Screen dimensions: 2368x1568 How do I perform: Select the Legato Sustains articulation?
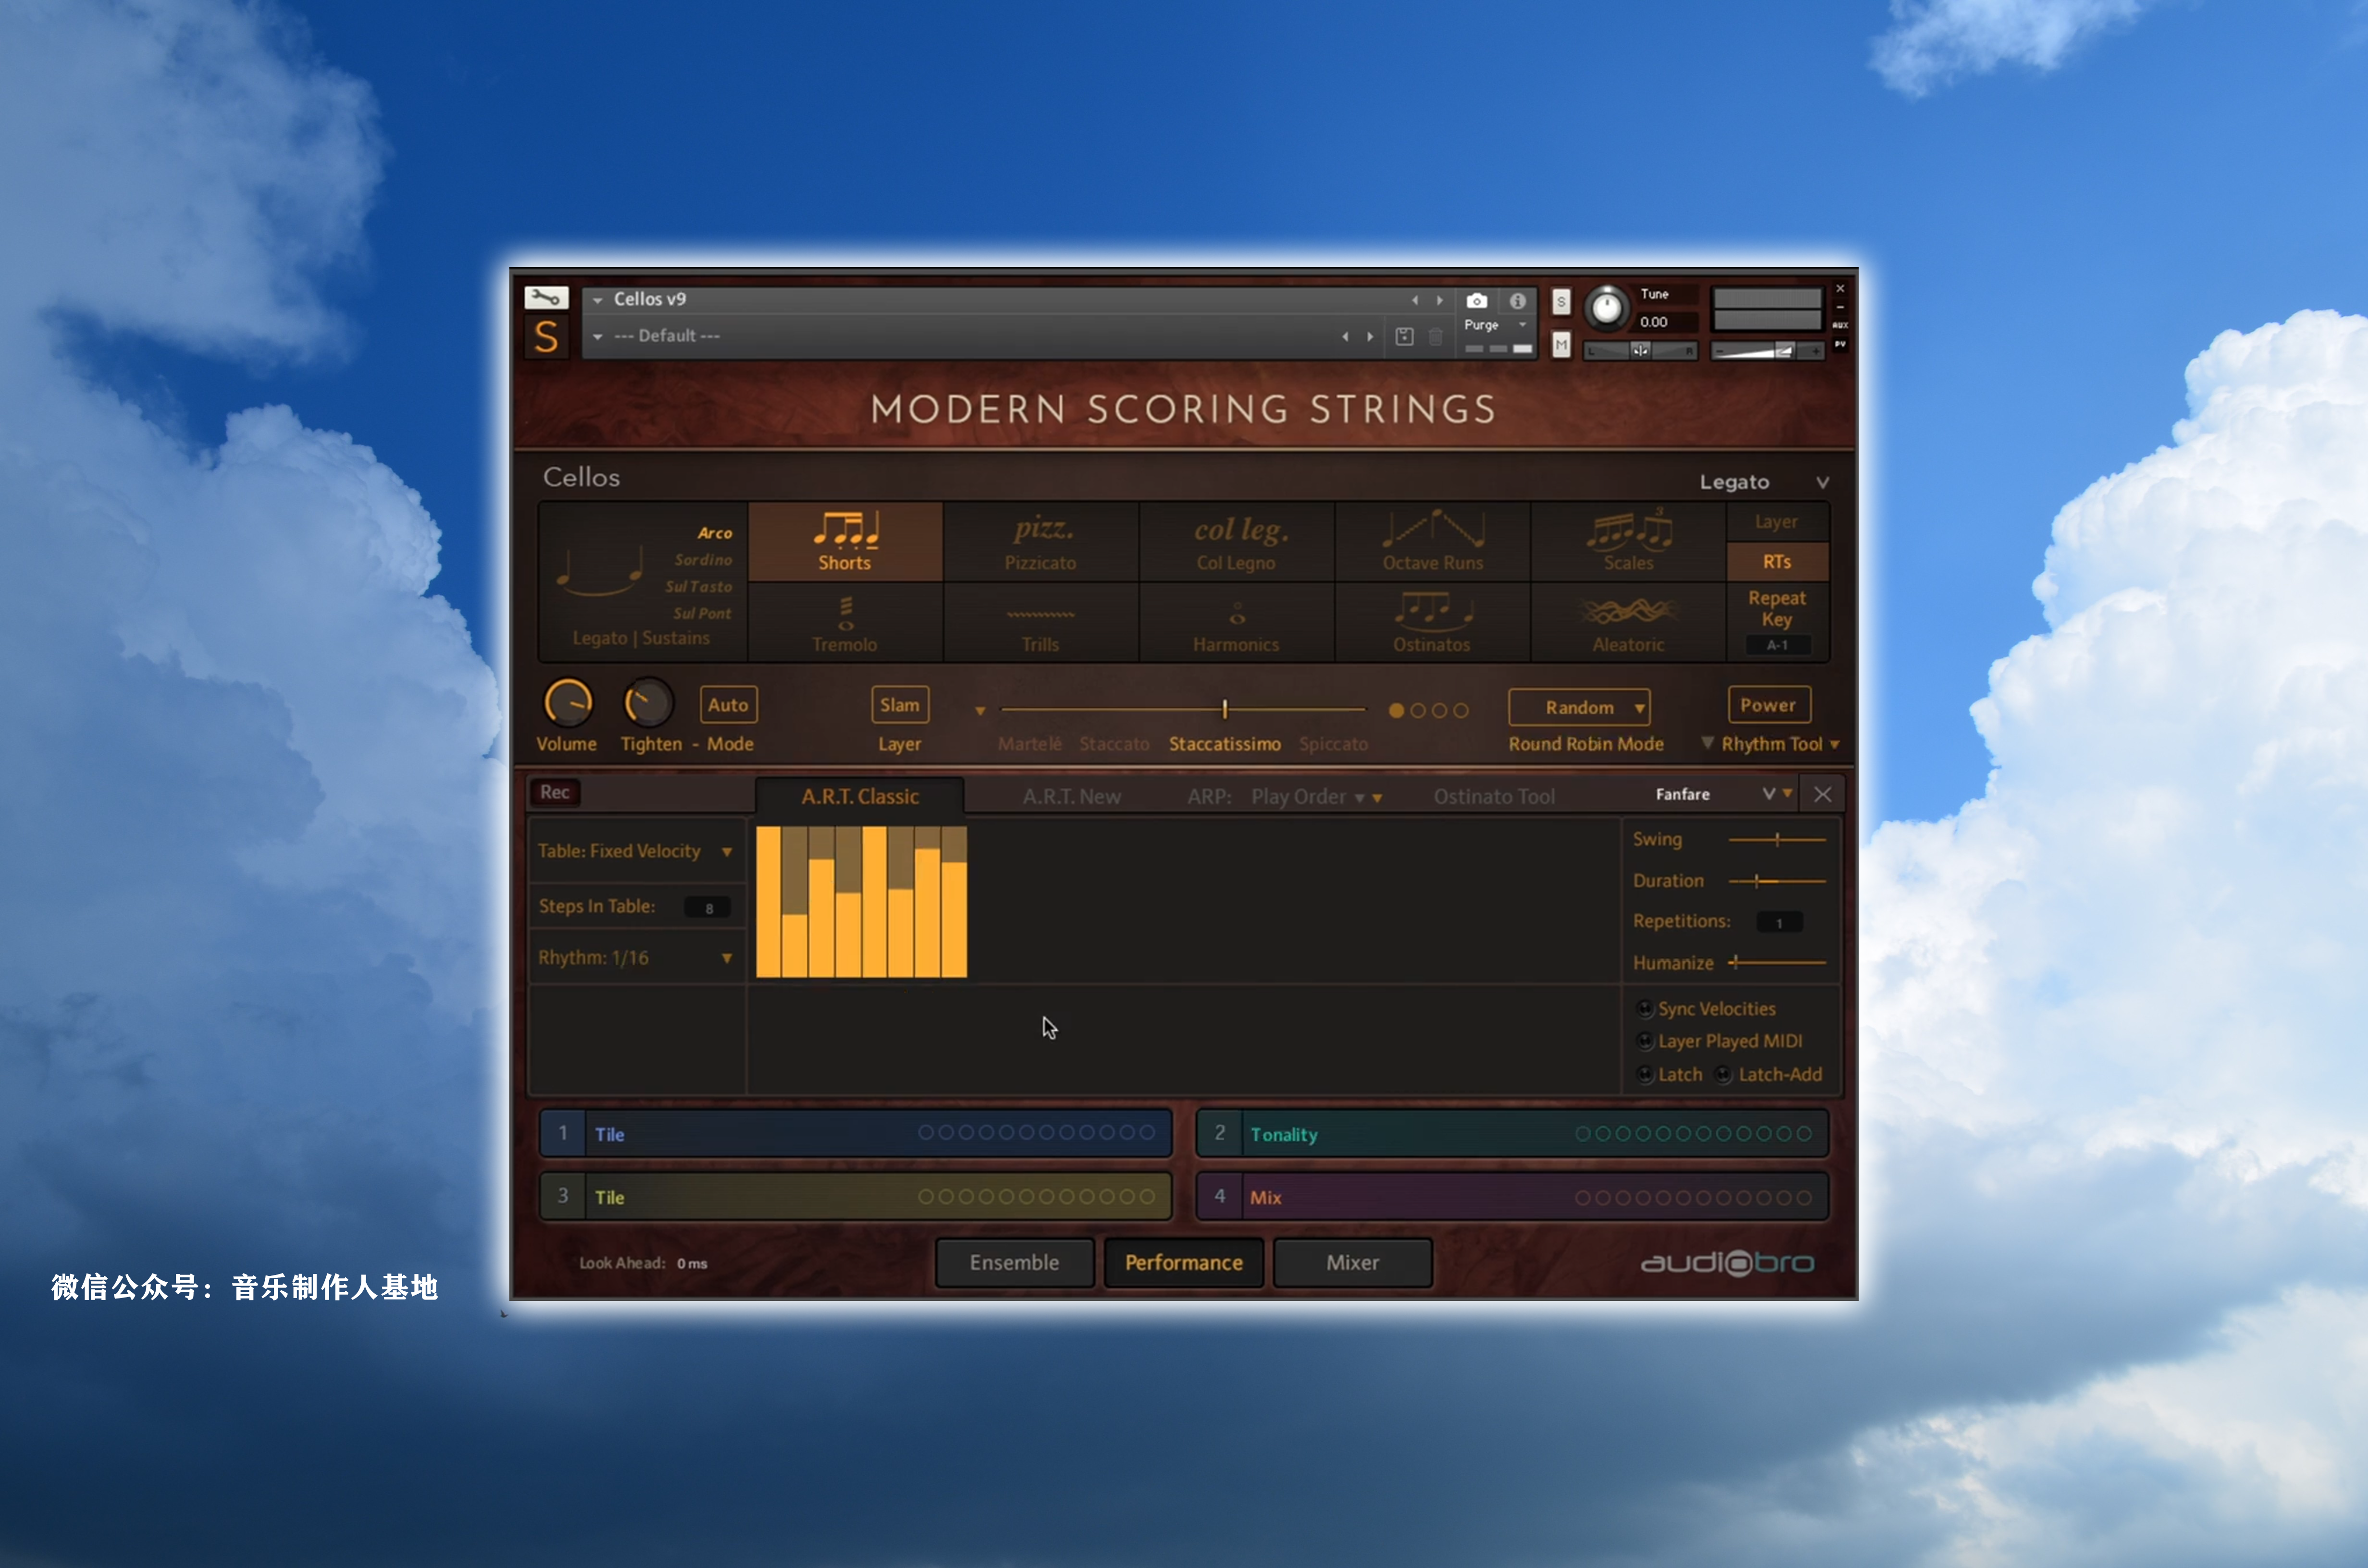(641, 638)
